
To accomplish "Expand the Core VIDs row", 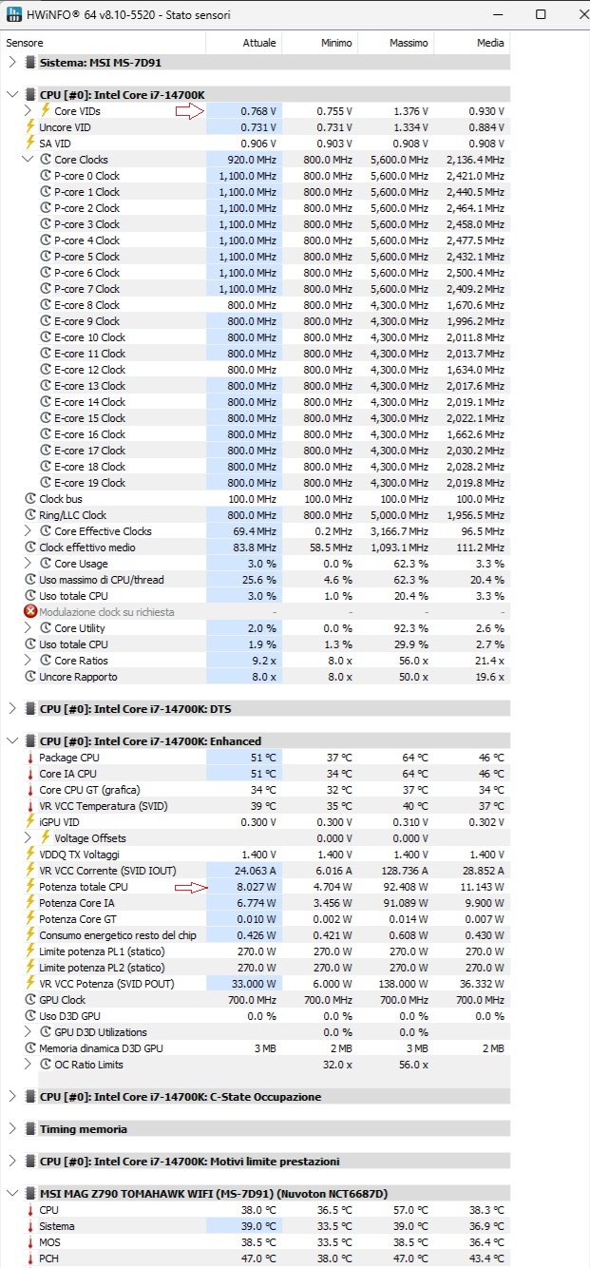I will (x=28, y=110).
